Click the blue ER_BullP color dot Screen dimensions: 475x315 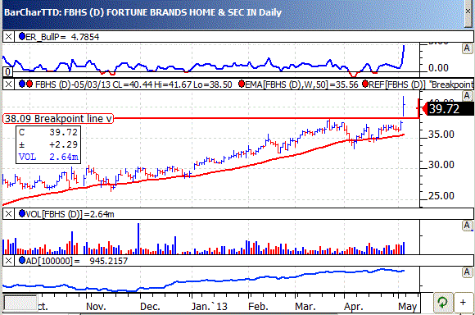[x=22, y=36]
